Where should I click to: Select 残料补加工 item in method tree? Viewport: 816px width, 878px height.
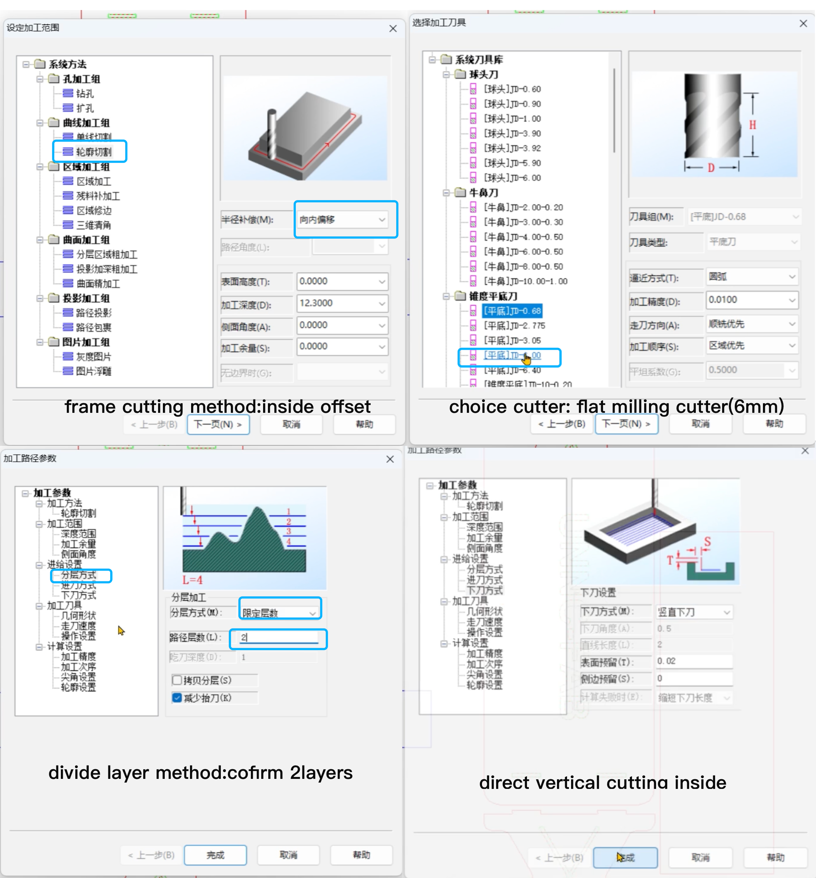98,196
